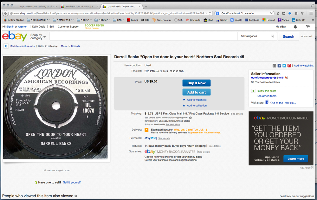Share listing on Facebook icon
This screenshot has height=200, width=317.
click(x=279, y=66)
